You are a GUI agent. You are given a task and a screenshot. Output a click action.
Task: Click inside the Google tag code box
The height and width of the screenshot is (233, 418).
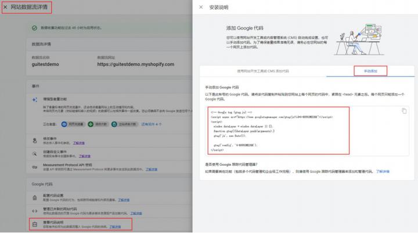[x=279, y=130]
